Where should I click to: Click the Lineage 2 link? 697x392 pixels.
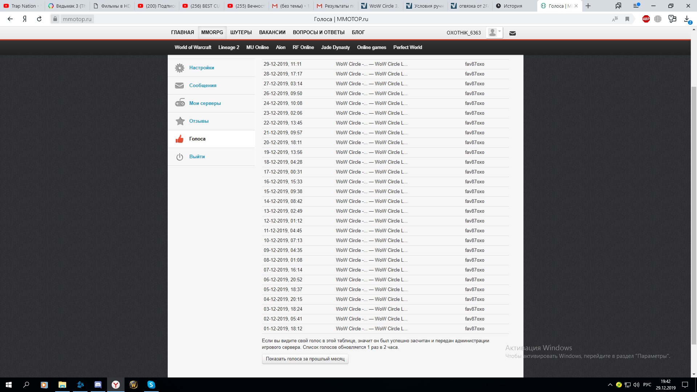tap(228, 48)
